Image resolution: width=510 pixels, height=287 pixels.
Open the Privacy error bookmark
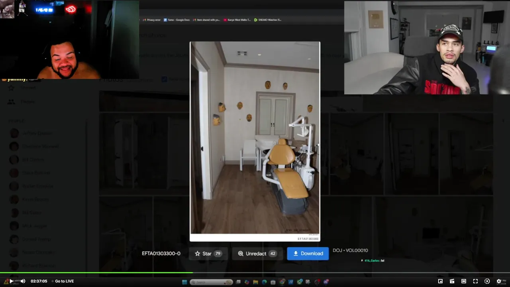[151, 20]
